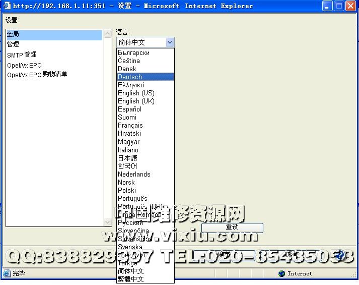Screen dimensions: 359x285
Task: Click the settings list scroll-down arrow
Action: (107, 222)
